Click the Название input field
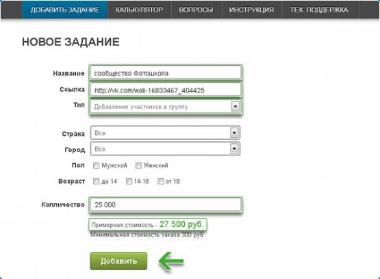Viewport: 380px width, 279px height. (x=166, y=73)
